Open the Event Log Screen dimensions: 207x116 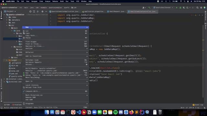point(198,105)
